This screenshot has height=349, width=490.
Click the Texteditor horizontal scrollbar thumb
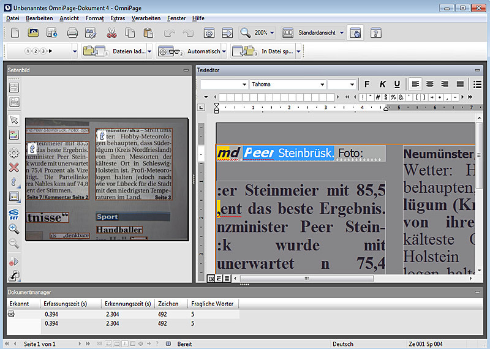pyautogui.click(x=307, y=279)
